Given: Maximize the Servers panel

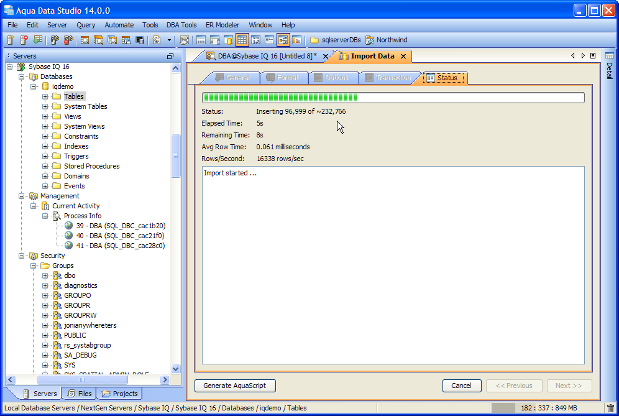Looking at the screenshot, I should coord(170,56).
